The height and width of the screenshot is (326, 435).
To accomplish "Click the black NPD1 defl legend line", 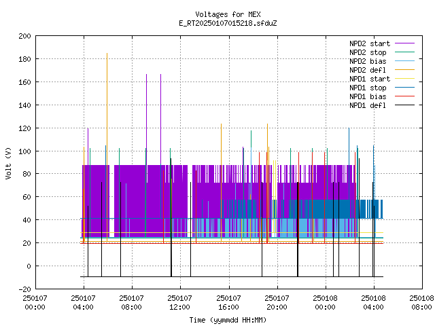I will 405,105.
